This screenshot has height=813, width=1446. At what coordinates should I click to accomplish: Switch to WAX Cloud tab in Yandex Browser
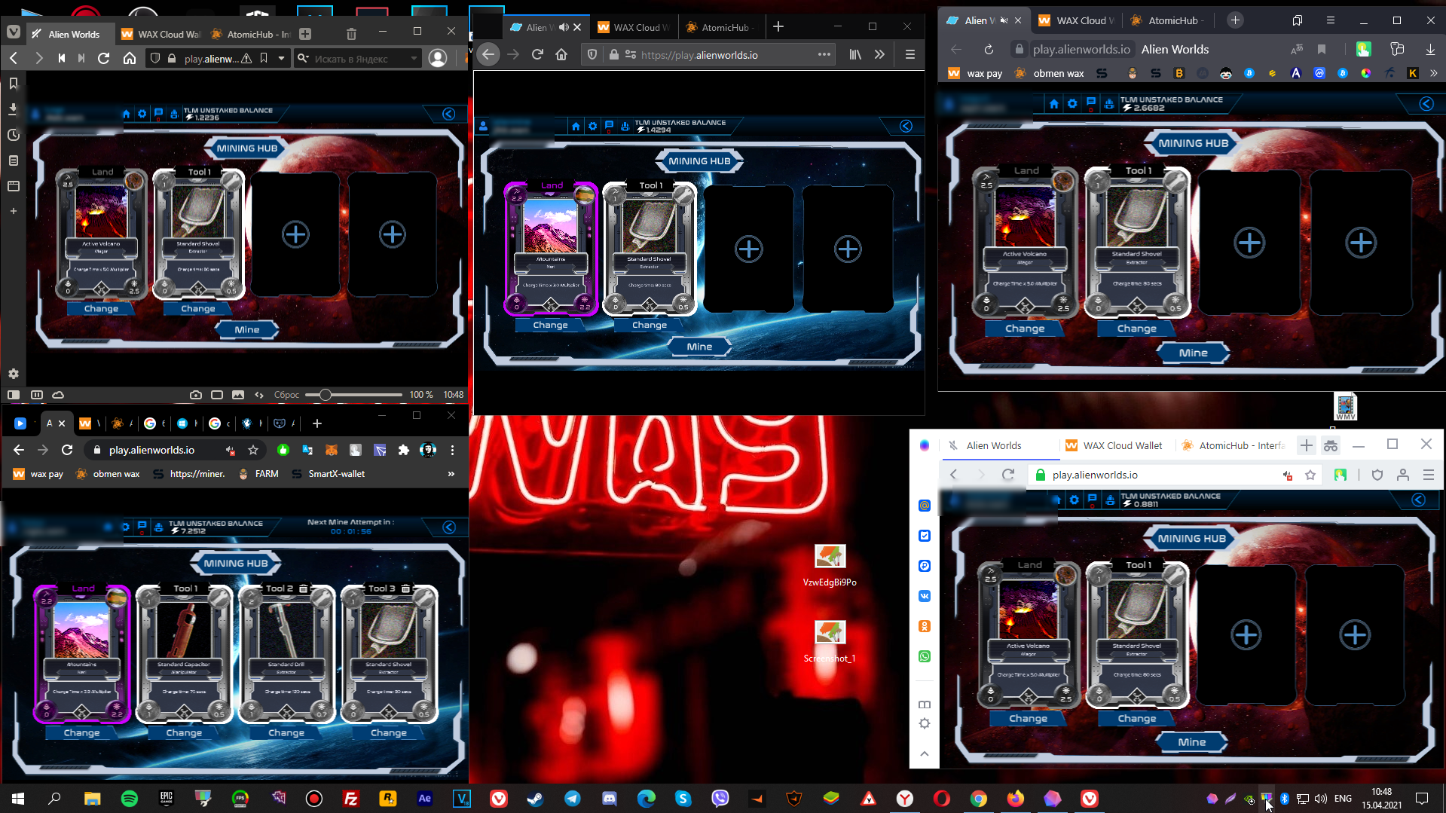click(x=1078, y=20)
